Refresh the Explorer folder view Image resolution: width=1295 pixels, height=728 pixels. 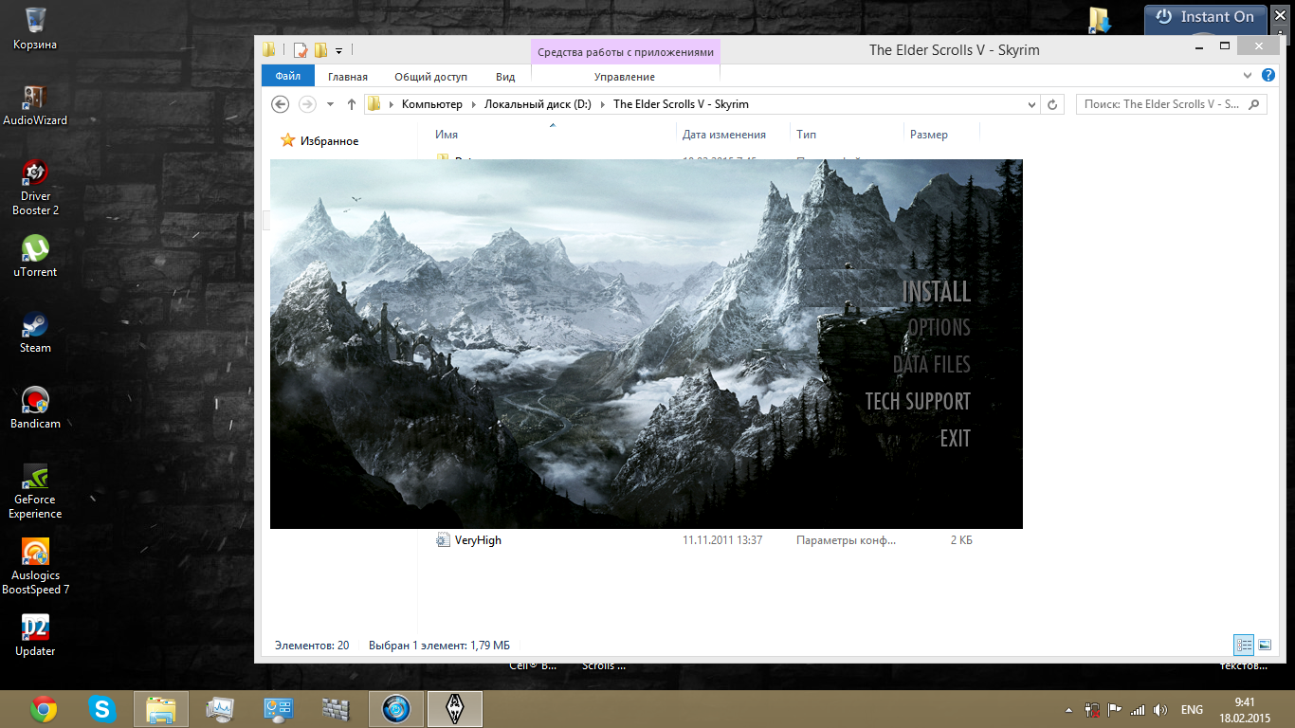(1053, 104)
